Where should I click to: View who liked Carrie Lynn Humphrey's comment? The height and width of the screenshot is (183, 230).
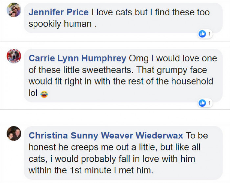pyautogui.click(x=209, y=103)
